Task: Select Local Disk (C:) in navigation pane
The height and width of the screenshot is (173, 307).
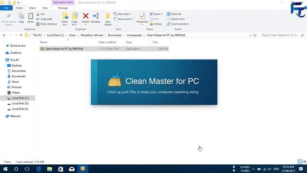Action: point(18,98)
